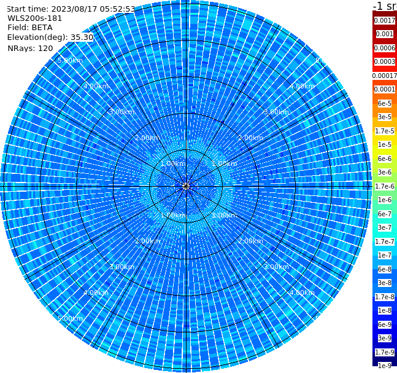The height and width of the screenshot is (373, 397).
Task: Select the 6e-7 colorbar label
Action: [x=385, y=214]
